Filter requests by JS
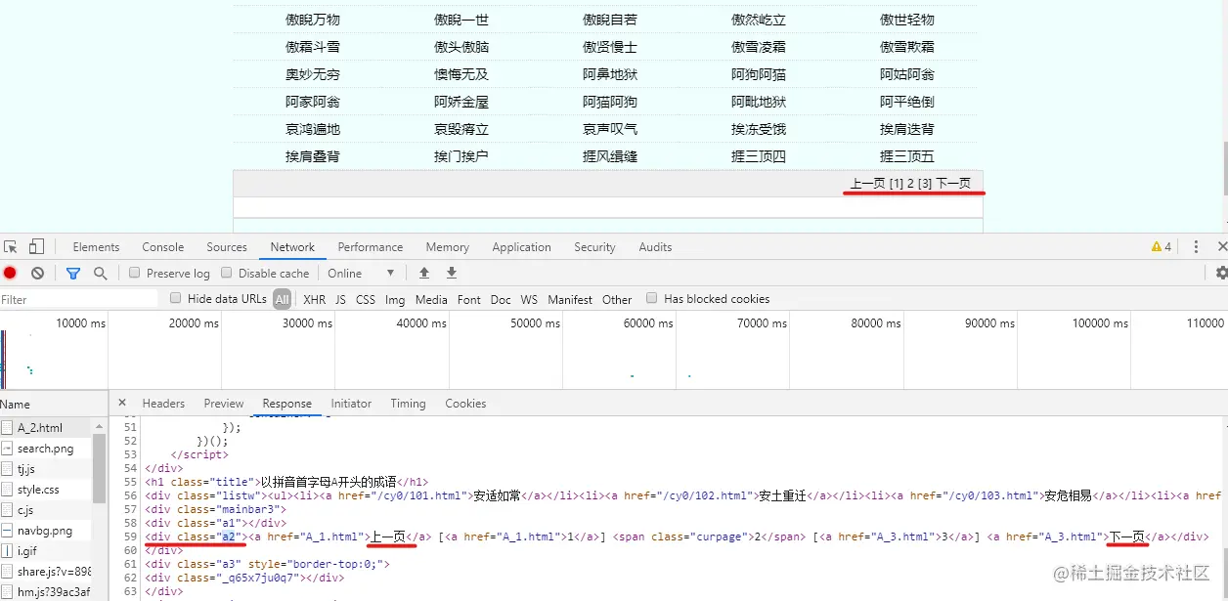This screenshot has height=601, width=1228. click(x=340, y=300)
